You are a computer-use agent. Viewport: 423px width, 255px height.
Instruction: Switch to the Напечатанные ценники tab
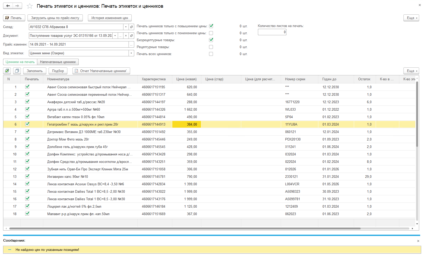coord(58,62)
